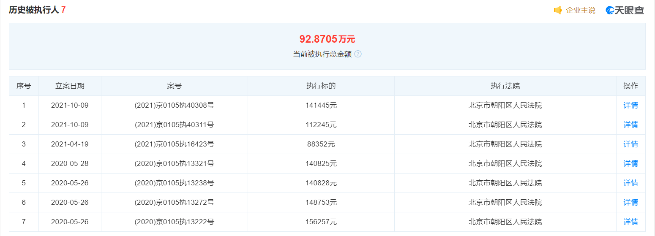Viewport: 655px width, 236px height.
Task: View 详情 for case 执13321号
Action: pos(630,163)
